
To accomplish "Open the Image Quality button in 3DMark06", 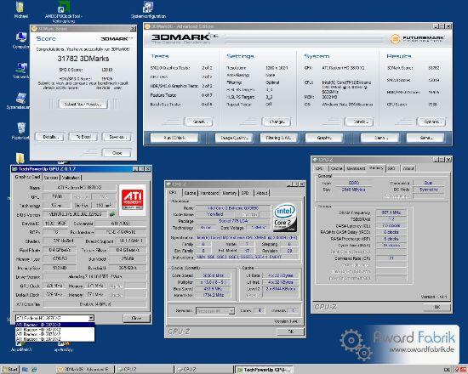I will click(234, 138).
